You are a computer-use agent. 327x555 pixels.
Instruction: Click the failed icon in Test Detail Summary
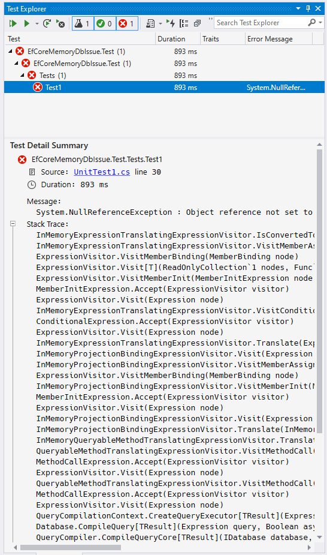(x=22, y=160)
